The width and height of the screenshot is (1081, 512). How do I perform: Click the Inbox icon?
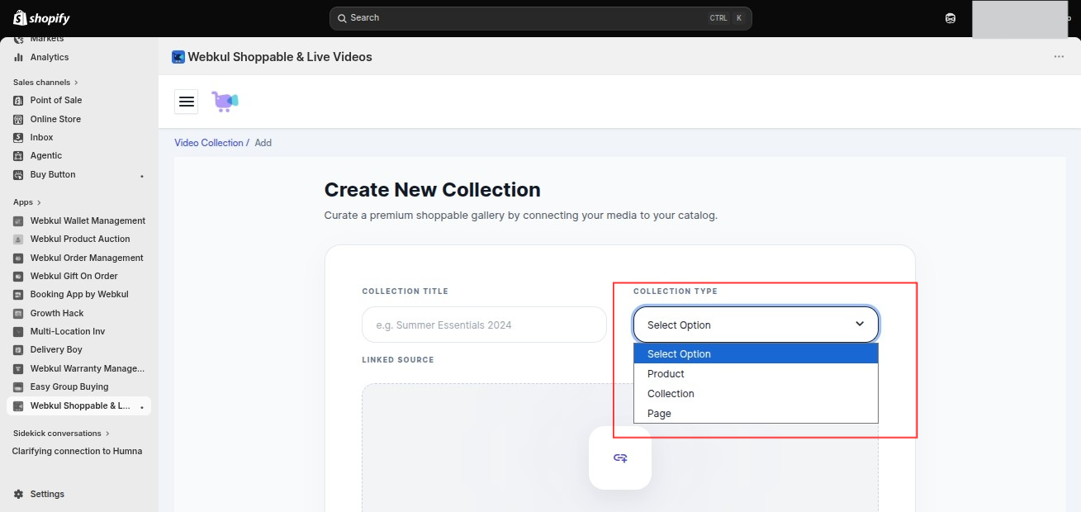tap(18, 137)
